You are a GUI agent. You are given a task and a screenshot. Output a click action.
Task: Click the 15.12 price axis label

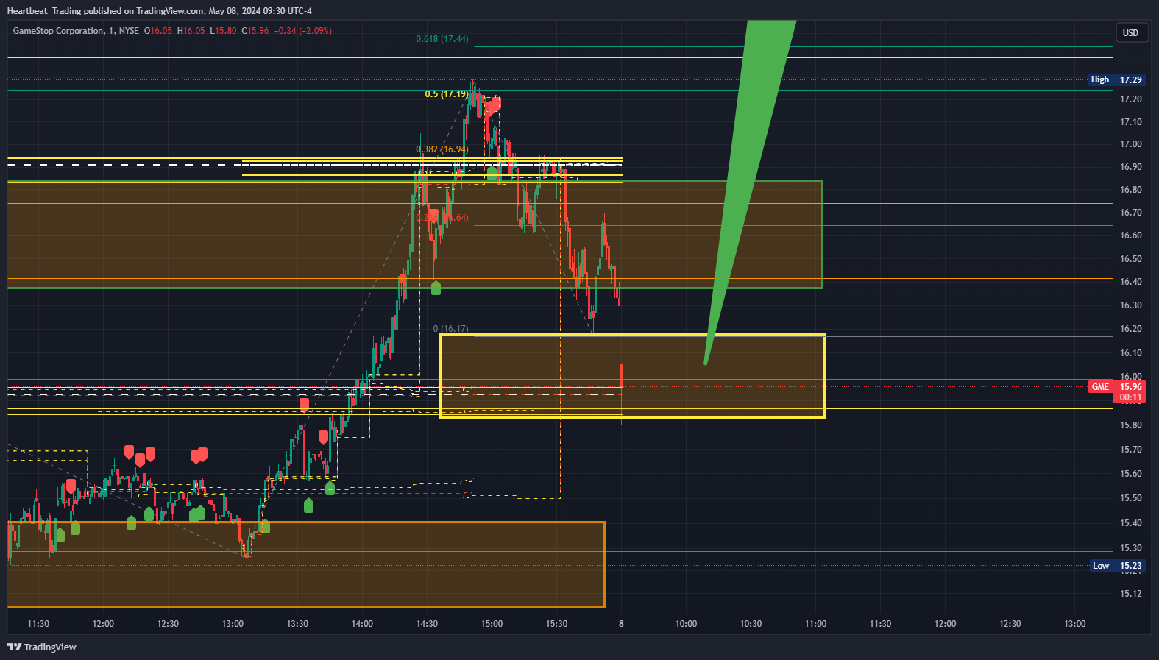click(x=1130, y=594)
